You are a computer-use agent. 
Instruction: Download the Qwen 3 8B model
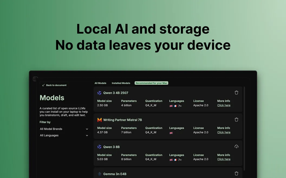tap(236, 146)
